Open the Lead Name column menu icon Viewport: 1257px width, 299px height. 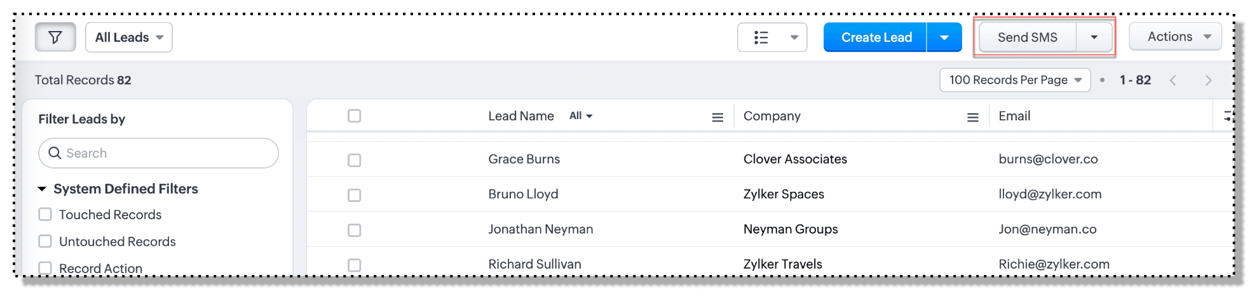[x=717, y=117]
